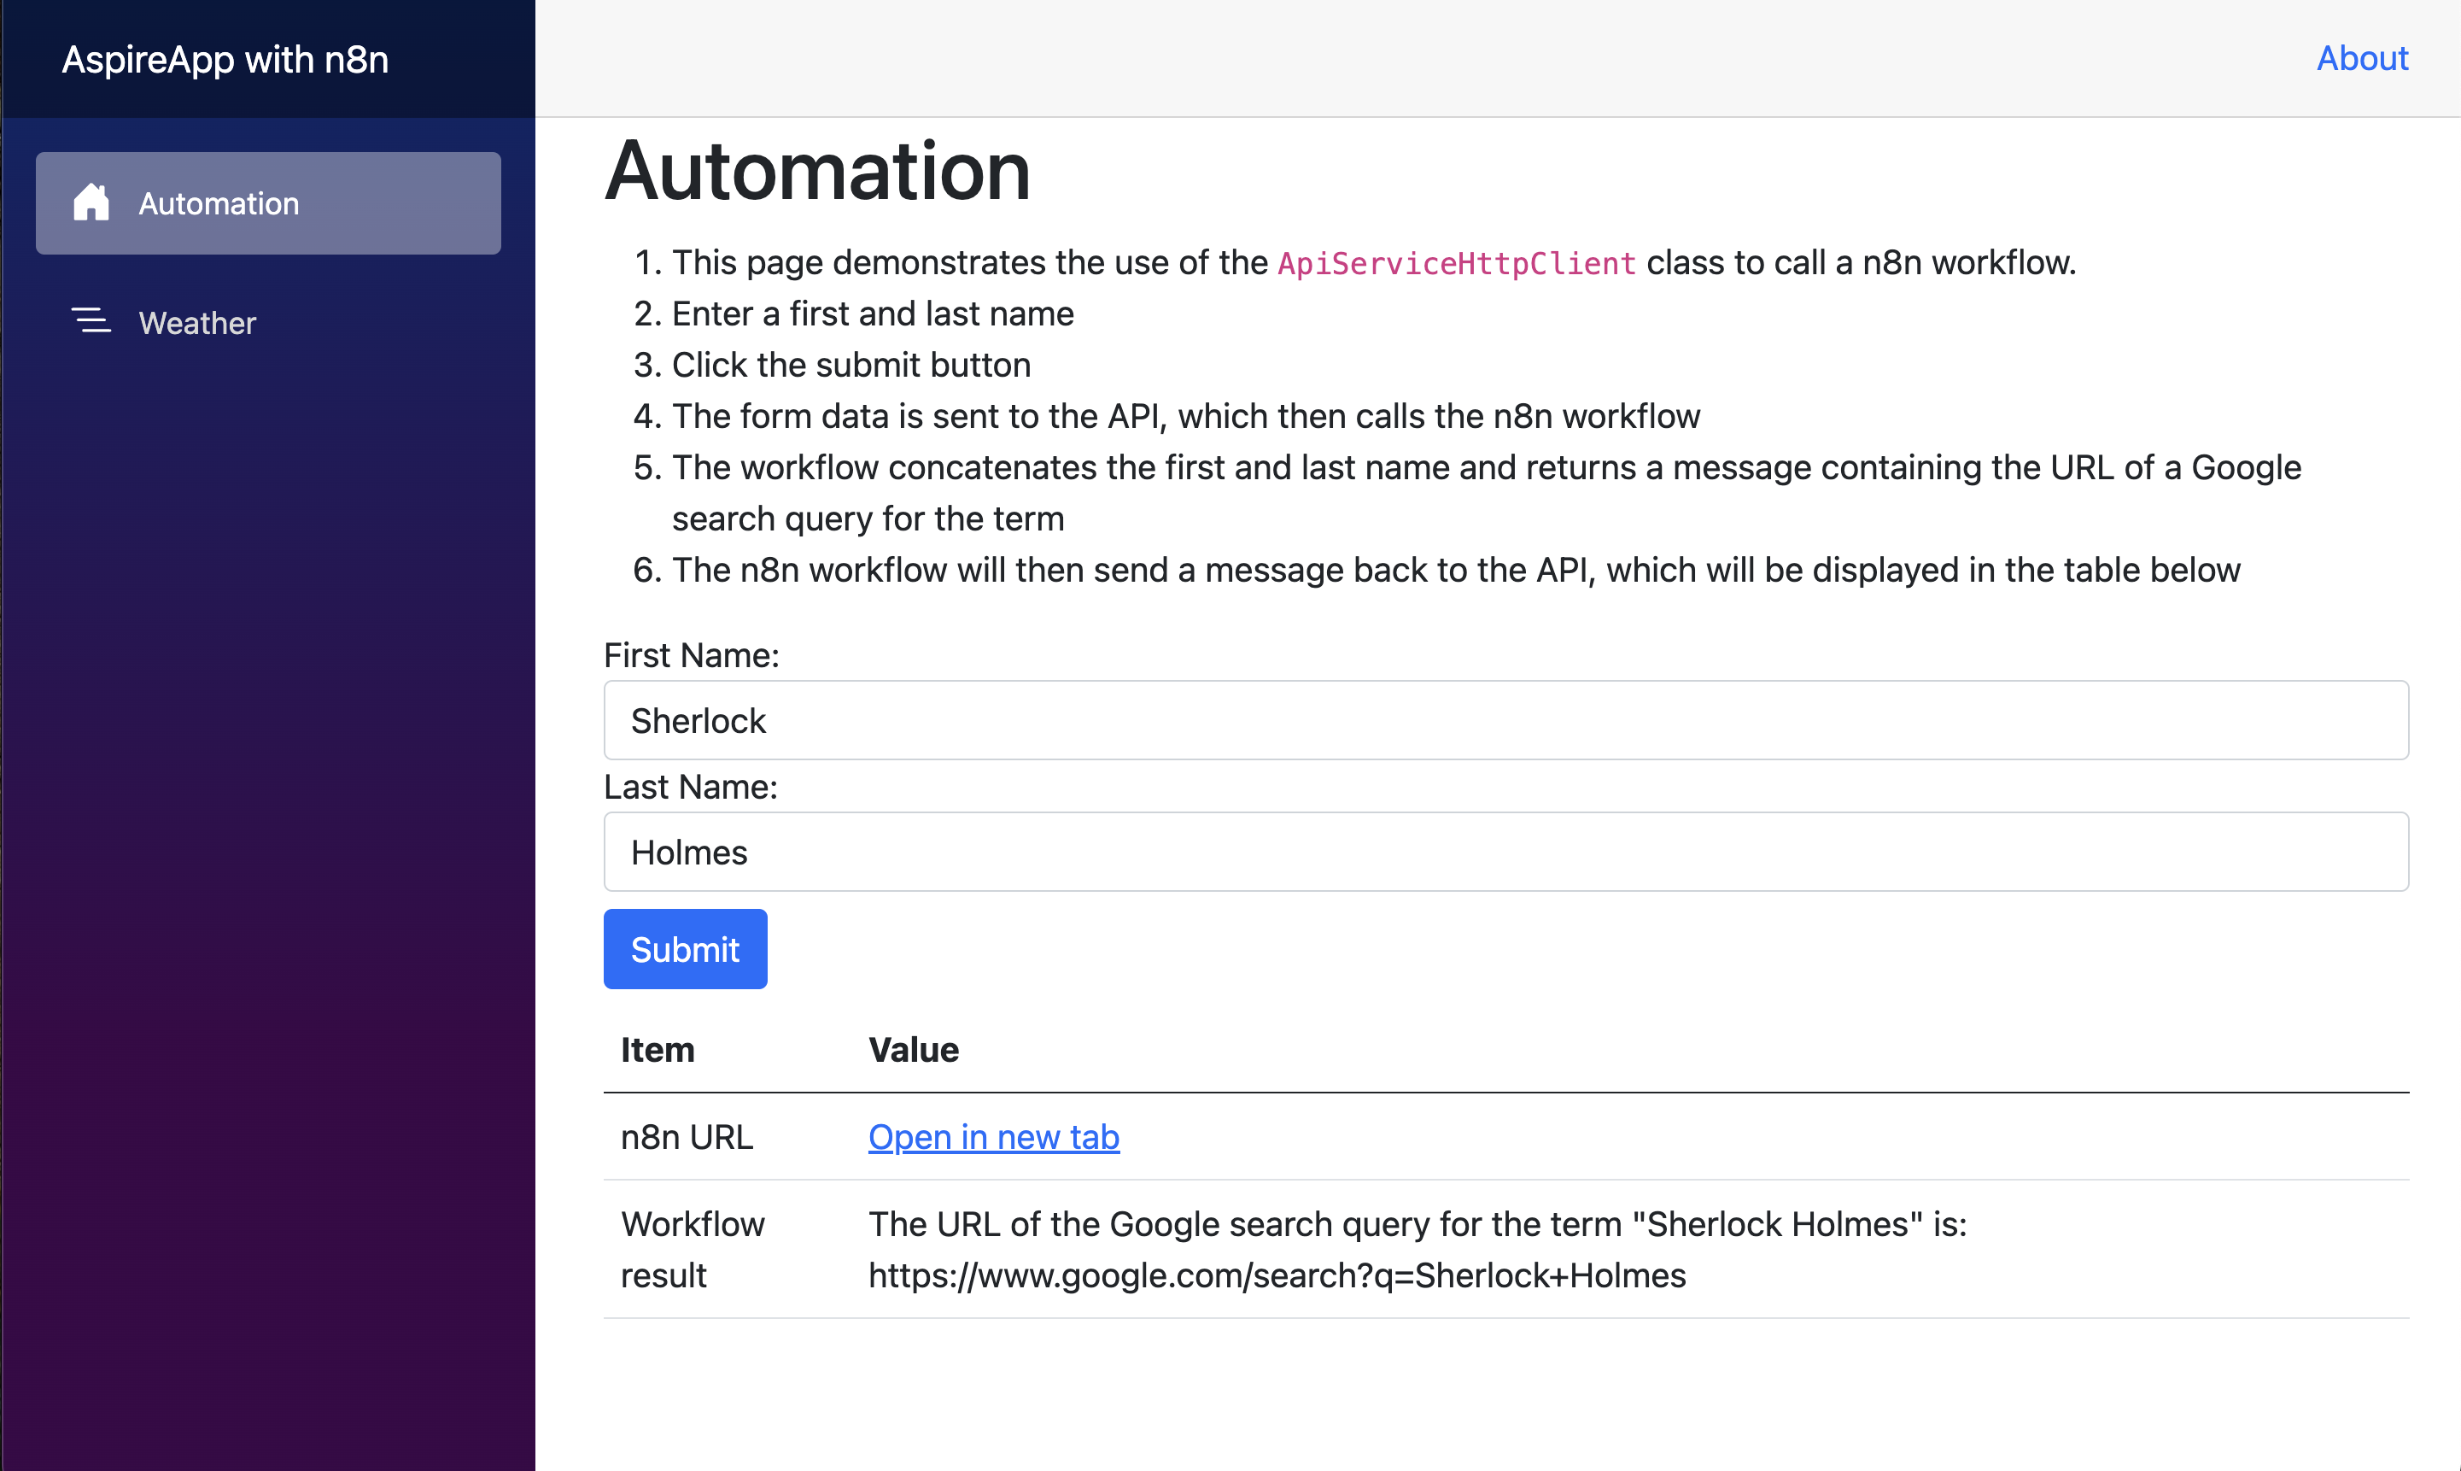Click the First Name: label
This screenshot has width=2461, height=1471.
(692, 655)
